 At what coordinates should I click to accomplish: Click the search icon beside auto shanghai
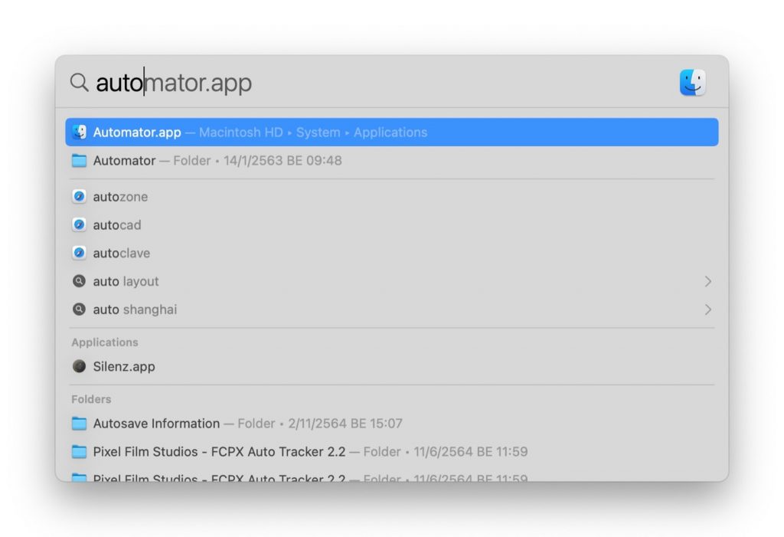click(79, 310)
